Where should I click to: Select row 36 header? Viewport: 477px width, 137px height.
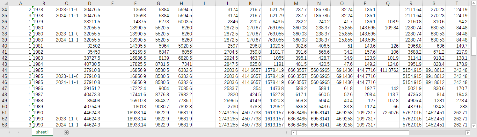click(x=5, y=22)
